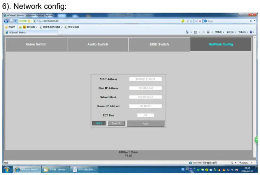Click the Print icon in command bar

coord(208,32)
